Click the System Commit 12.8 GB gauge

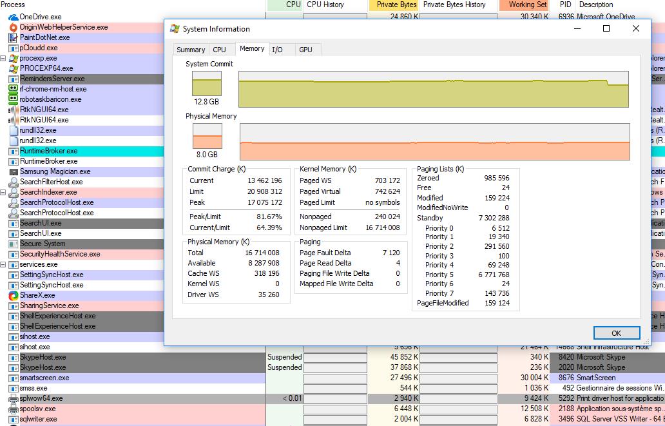(x=207, y=84)
